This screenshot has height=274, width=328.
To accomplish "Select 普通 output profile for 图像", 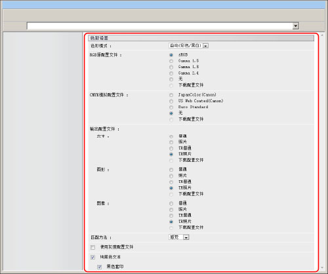I will tap(171, 204).
